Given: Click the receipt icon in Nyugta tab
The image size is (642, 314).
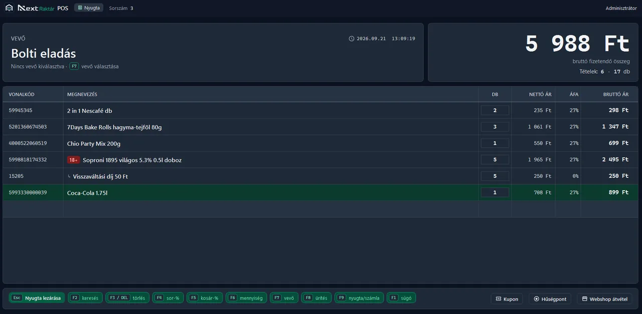Looking at the screenshot, I should (x=80, y=8).
